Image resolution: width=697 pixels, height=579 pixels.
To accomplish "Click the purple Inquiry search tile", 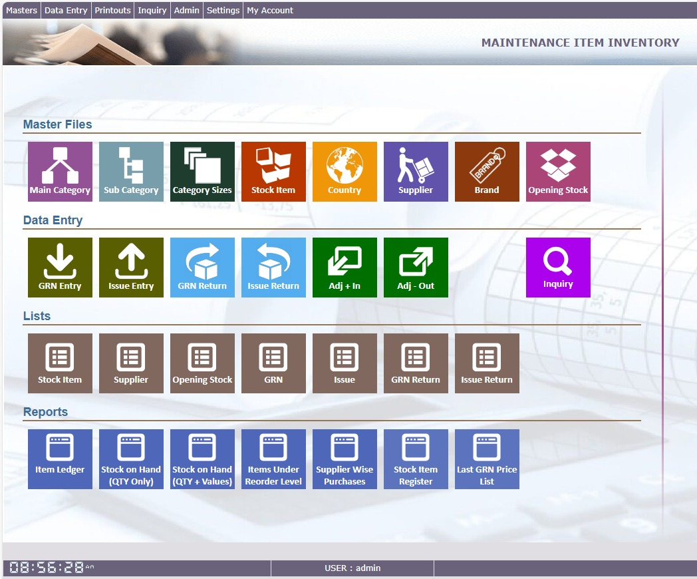I will [558, 267].
